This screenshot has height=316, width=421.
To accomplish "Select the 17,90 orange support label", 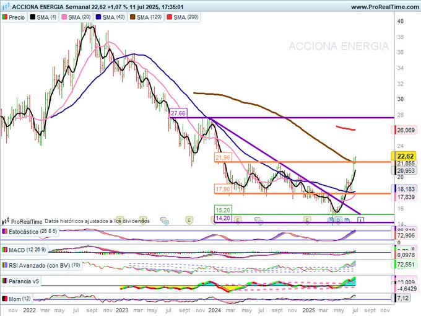I will click(223, 189).
